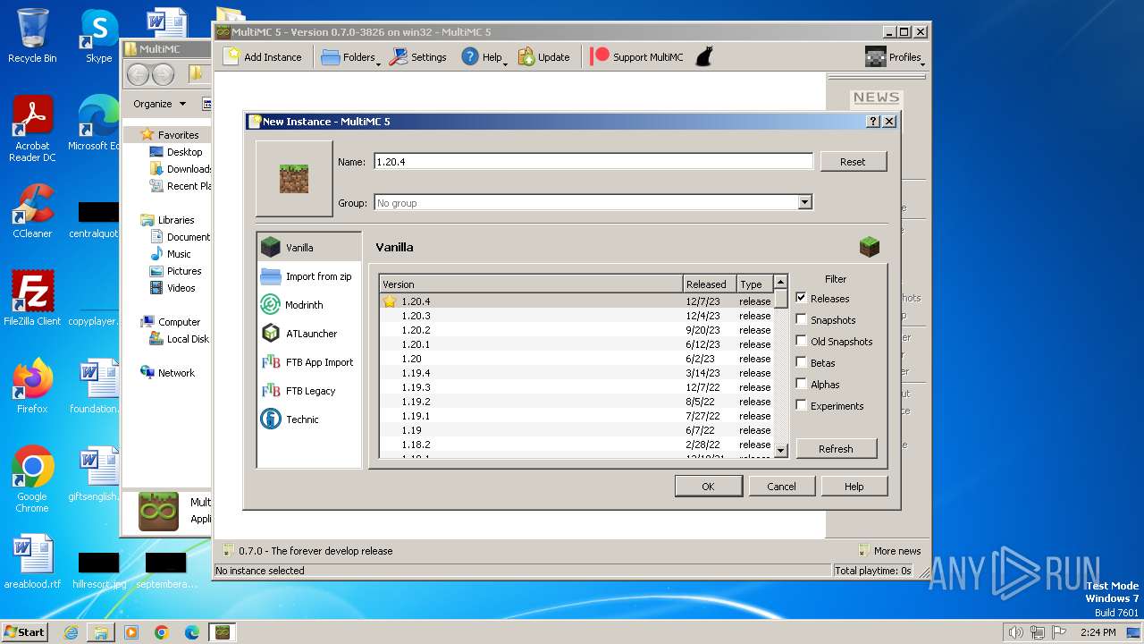Select the Modrinth source
The height and width of the screenshot is (644, 1144).
pos(309,305)
